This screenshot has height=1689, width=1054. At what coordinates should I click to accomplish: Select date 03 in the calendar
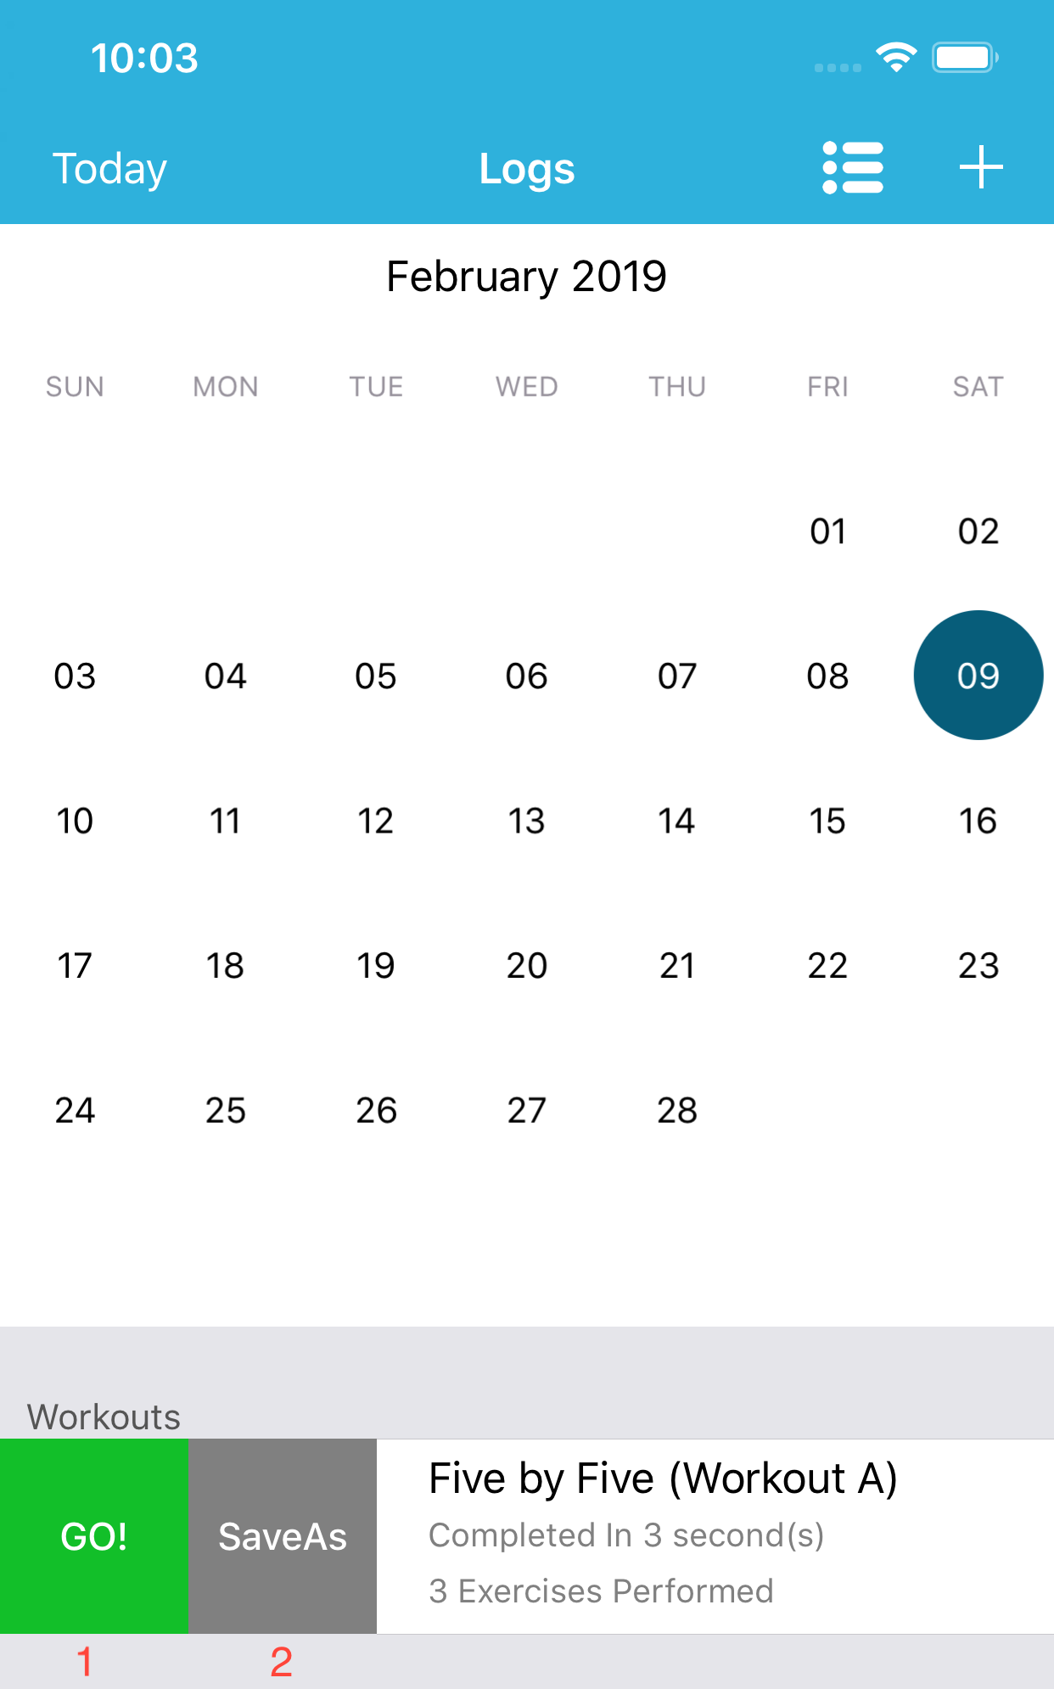75,676
